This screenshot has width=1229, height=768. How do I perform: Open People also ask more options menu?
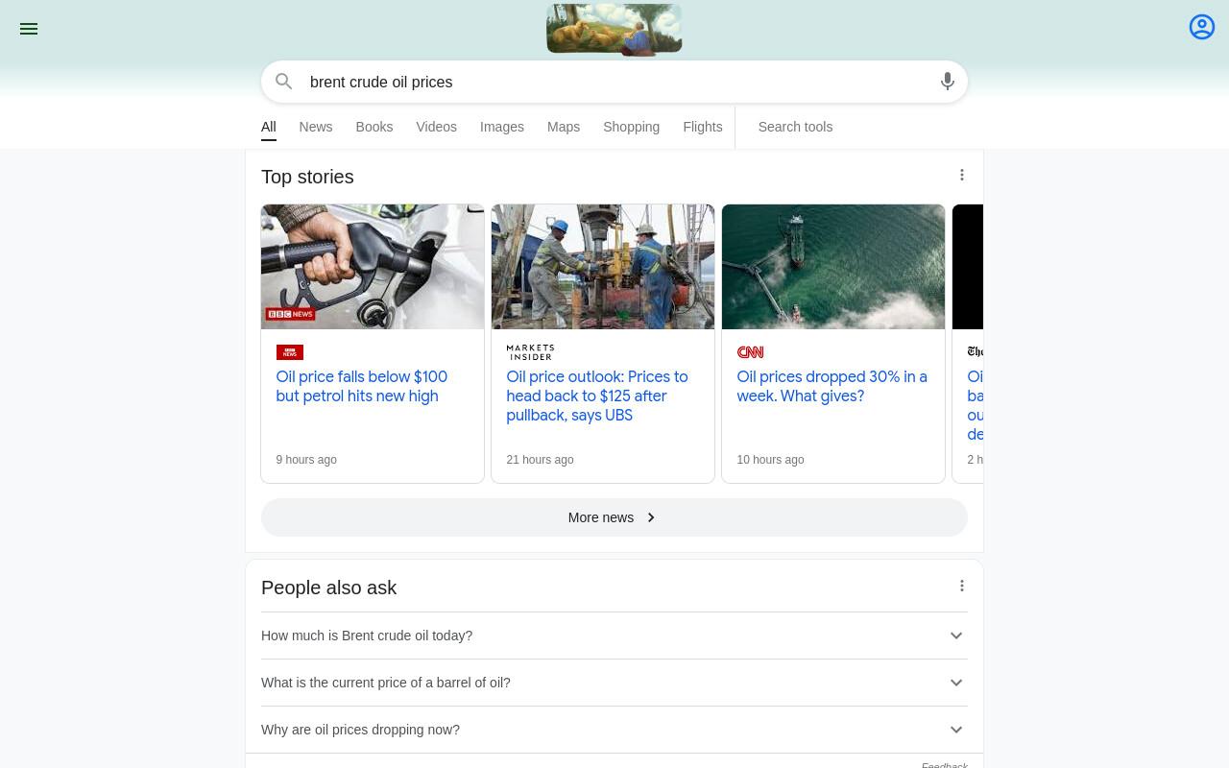(962, 586)
